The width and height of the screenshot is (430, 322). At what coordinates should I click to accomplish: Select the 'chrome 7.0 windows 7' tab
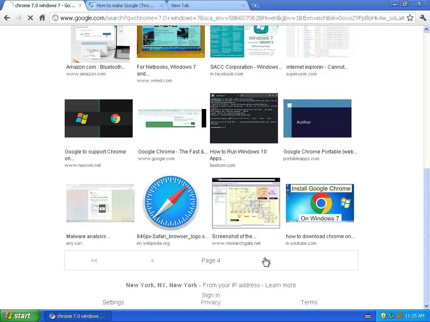pos(44,5)
